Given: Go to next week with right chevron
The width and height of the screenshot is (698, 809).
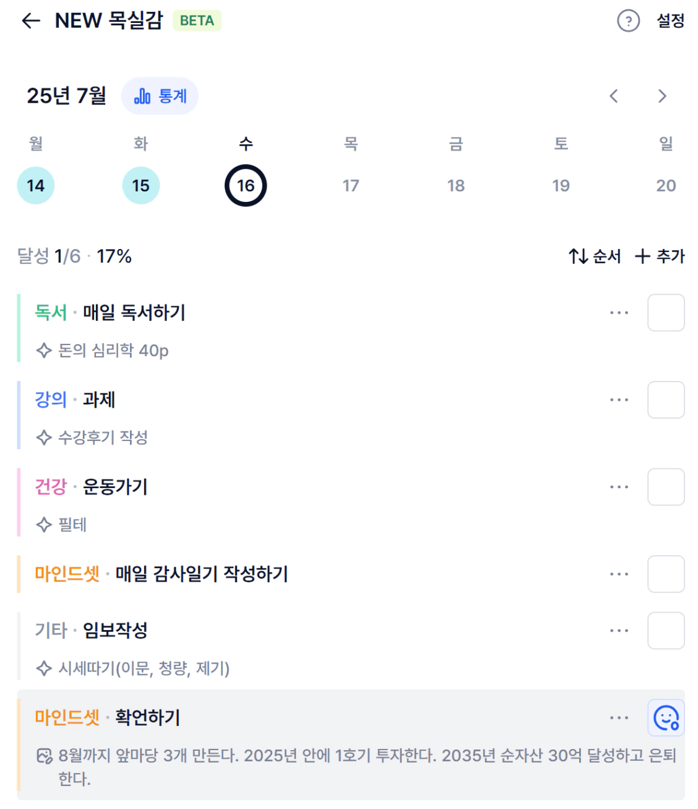Looking at the screenshot, I should pyautogui.click(x=662, y=96).
